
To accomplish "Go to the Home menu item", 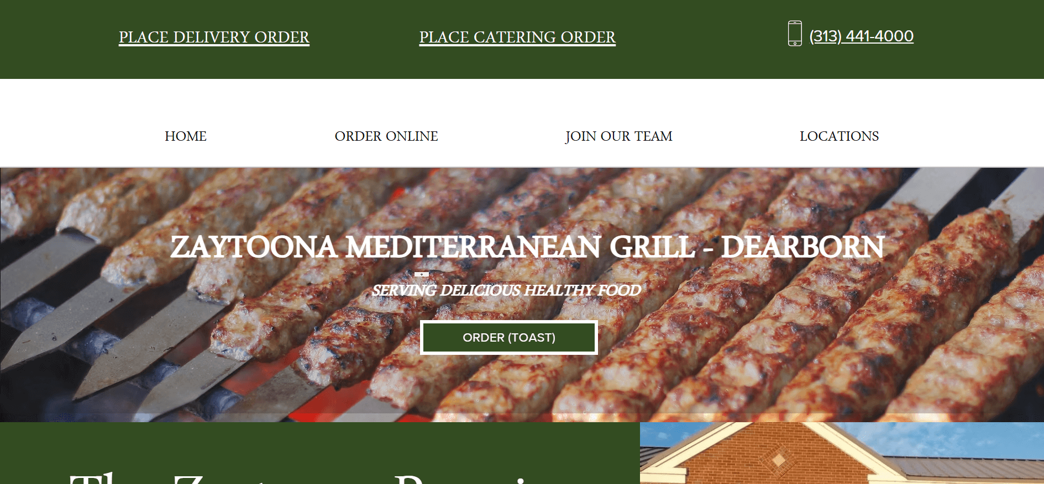I will (x=186, y=136).
